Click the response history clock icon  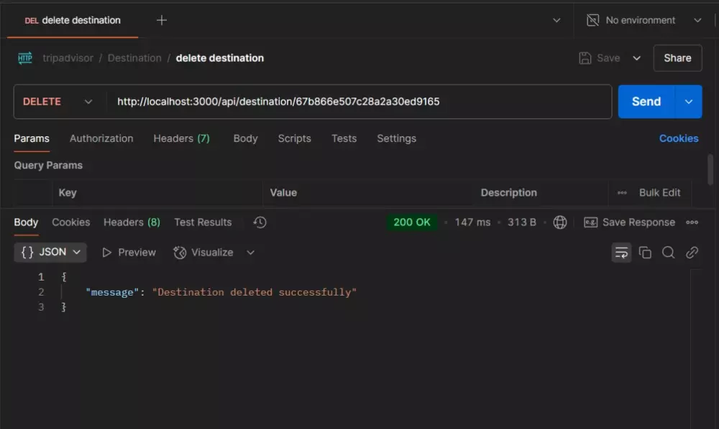click(260, 222)
